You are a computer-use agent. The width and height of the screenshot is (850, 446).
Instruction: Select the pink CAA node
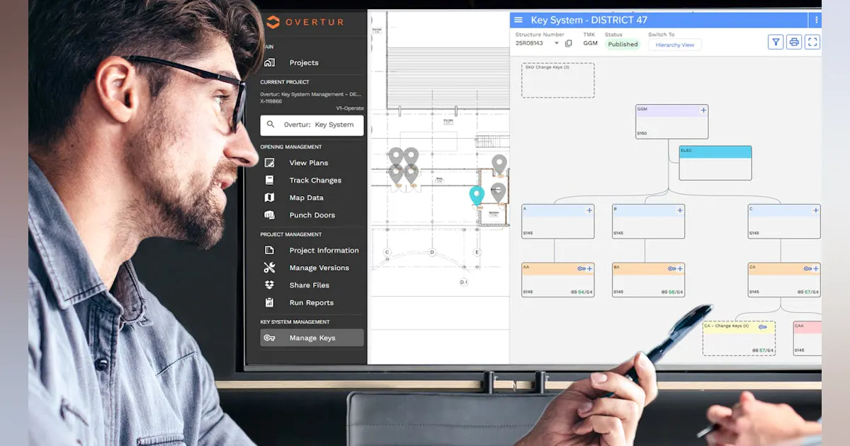tap(807, 338)
